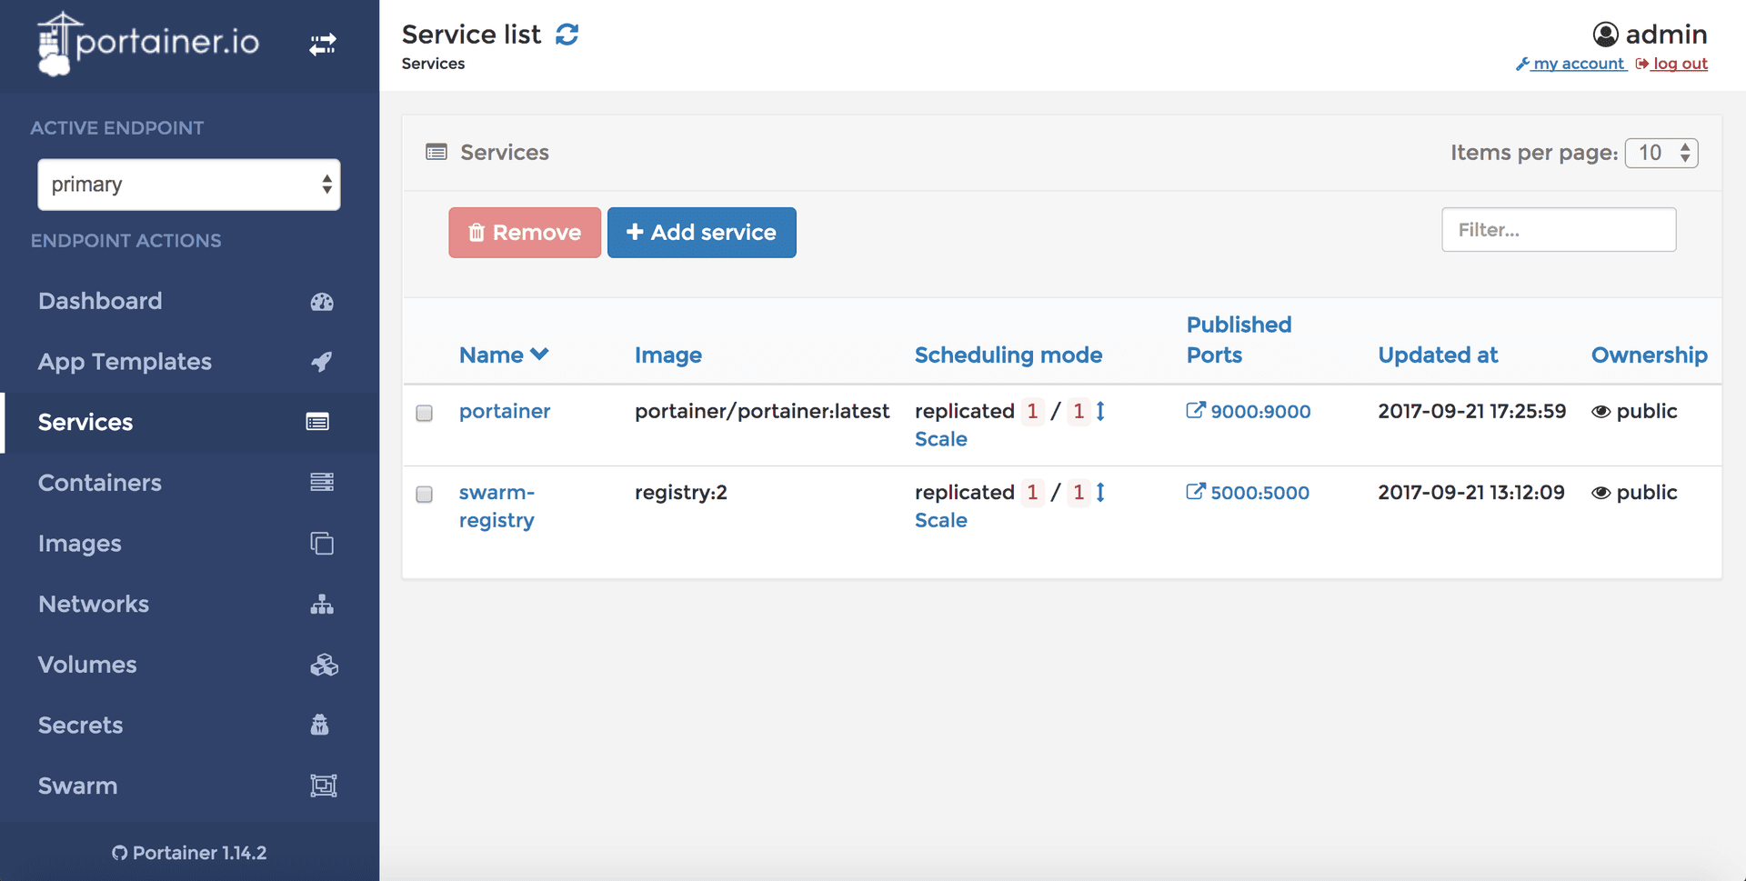Click the refresh icon beside Service list
Screen dimensions: 1746x881
[x=567, y=35]
